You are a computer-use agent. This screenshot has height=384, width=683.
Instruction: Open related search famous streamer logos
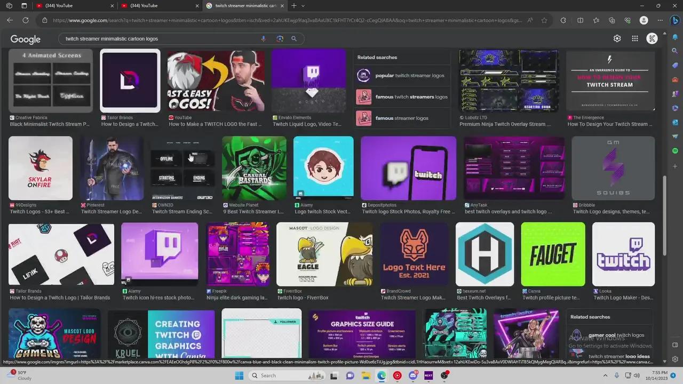point(401,118)
